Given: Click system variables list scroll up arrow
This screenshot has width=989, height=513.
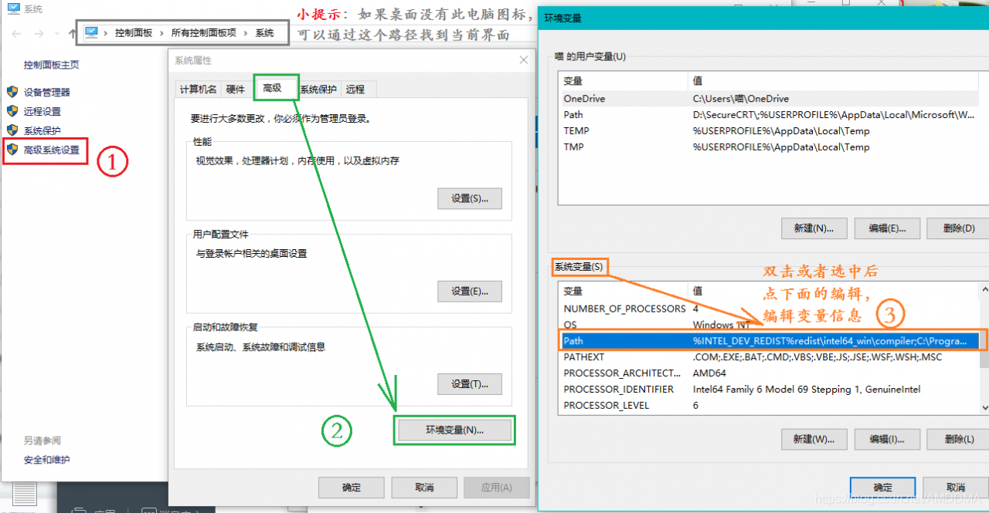Looking at the screenshot, I should tap(984, 290).
